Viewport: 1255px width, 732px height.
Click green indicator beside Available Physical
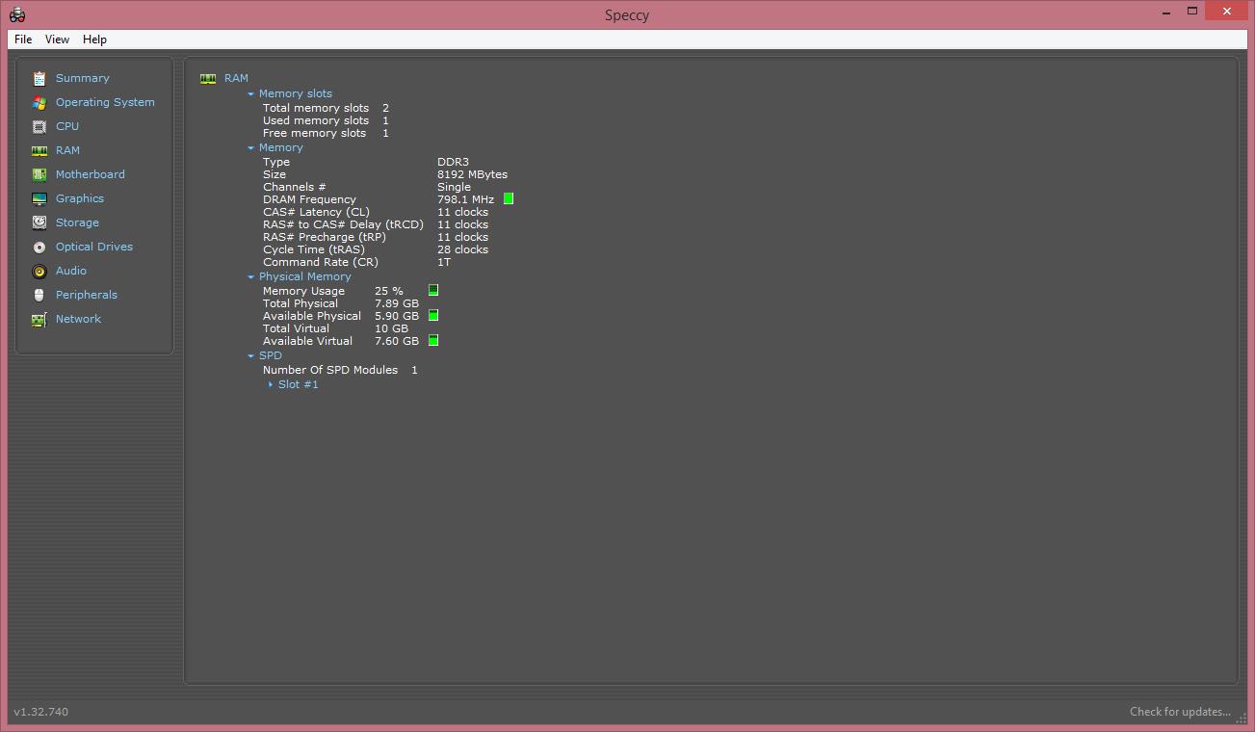pyautogui.click(x=433, y=315)
